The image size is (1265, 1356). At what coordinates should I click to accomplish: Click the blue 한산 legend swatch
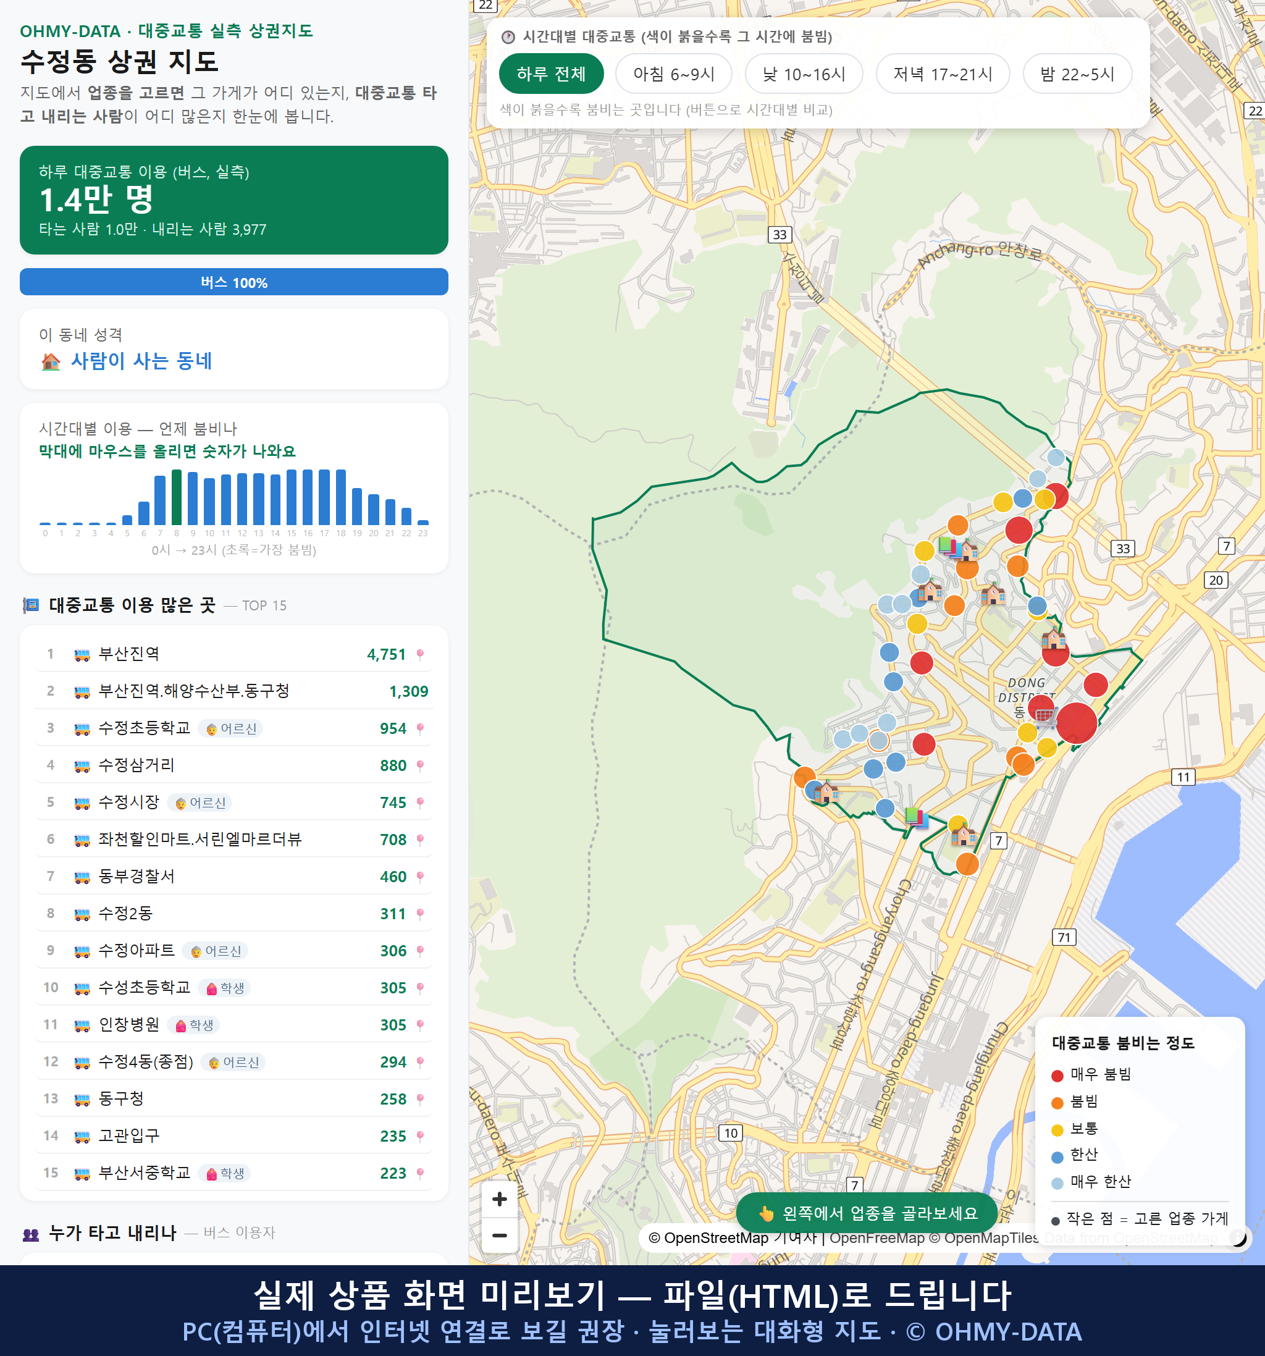pyautogui.click(x=1057, y=1157)
